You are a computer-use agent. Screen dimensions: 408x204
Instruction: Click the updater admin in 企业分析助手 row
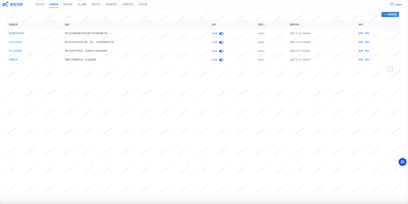coord(261,42)
